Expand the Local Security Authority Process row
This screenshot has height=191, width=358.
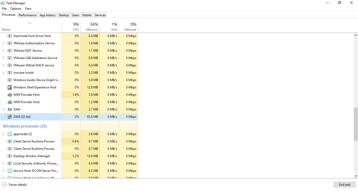[x=3, y=163]
